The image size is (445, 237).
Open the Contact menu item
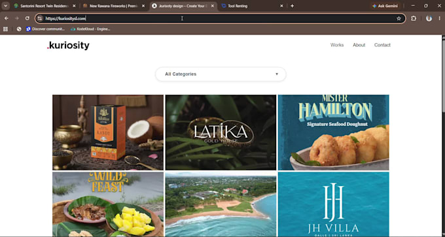tap(382, 45)
